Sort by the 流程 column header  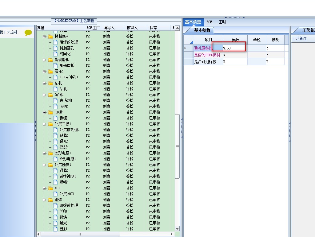pos(60,28)
